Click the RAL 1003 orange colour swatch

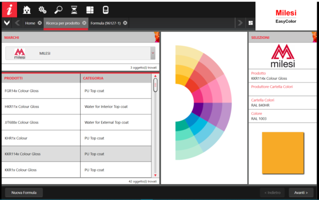pyautogui.click(x=283, y=153)
